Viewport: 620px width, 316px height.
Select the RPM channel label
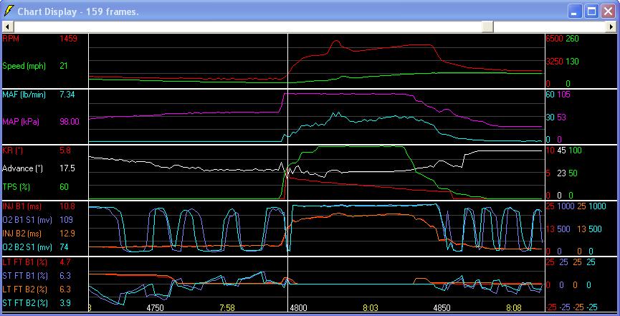[11, 39]
